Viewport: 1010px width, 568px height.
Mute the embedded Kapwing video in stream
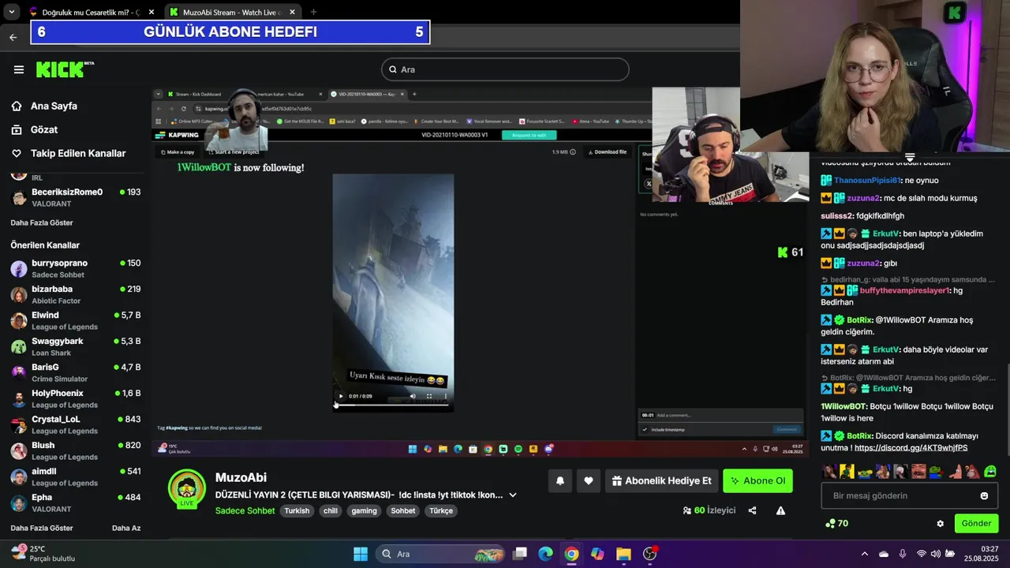(x=413, y=396)
